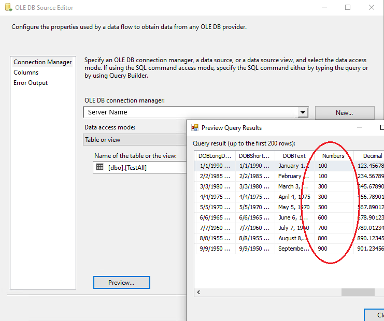Select the DOBText column header
The width and height of the screenshot is (384, 321).
pos(294,156)
